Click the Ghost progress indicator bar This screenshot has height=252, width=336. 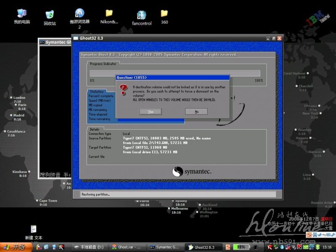tap(176, 73)
